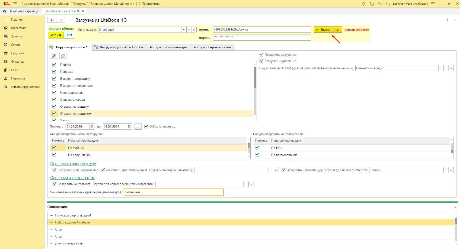This screenshot has height=249, width=460.
Task: Expand the Организация dropdown
Action: pos(184,30)
